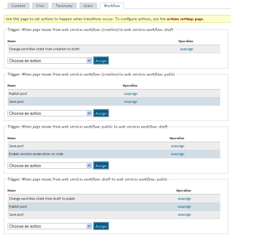The width and height of the screenshot is (257, 235).
Task: Open the action dropdown in the draft-to-public trigger
Action: (50, 226)
